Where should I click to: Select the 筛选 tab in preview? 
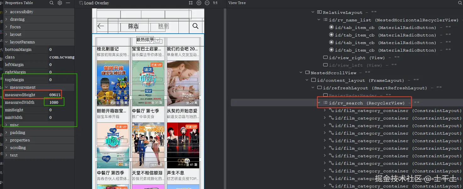click(x=133, y=26)
